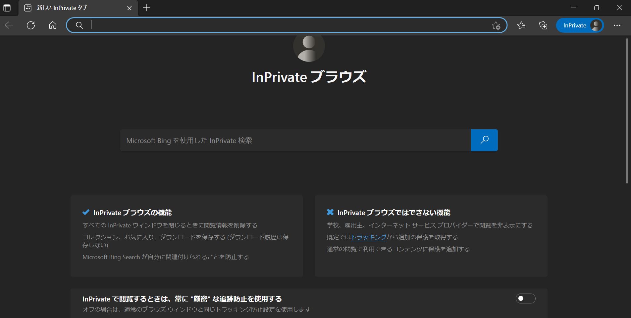Click the vertical page scrollbar
Screen dimensions: 631x318
click(627, 111)
